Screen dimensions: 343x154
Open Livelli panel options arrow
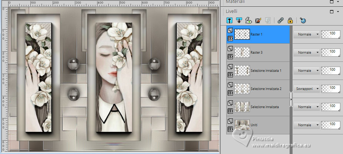pos(338,12)
